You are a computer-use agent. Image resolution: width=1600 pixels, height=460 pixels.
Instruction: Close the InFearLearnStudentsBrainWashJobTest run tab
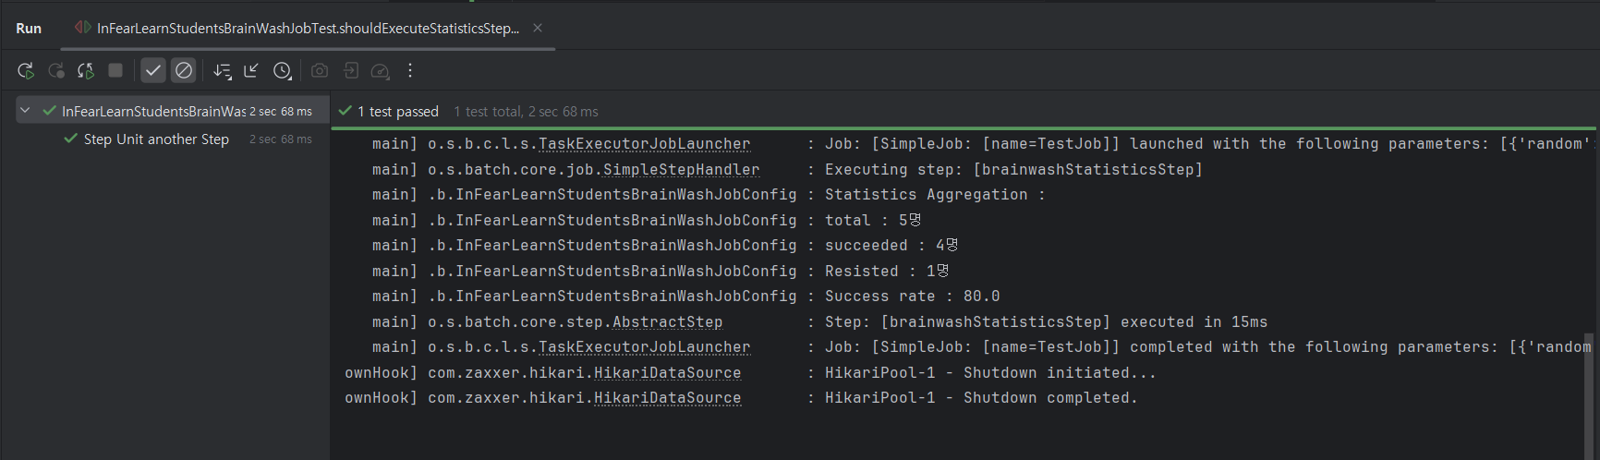(538, 29)
